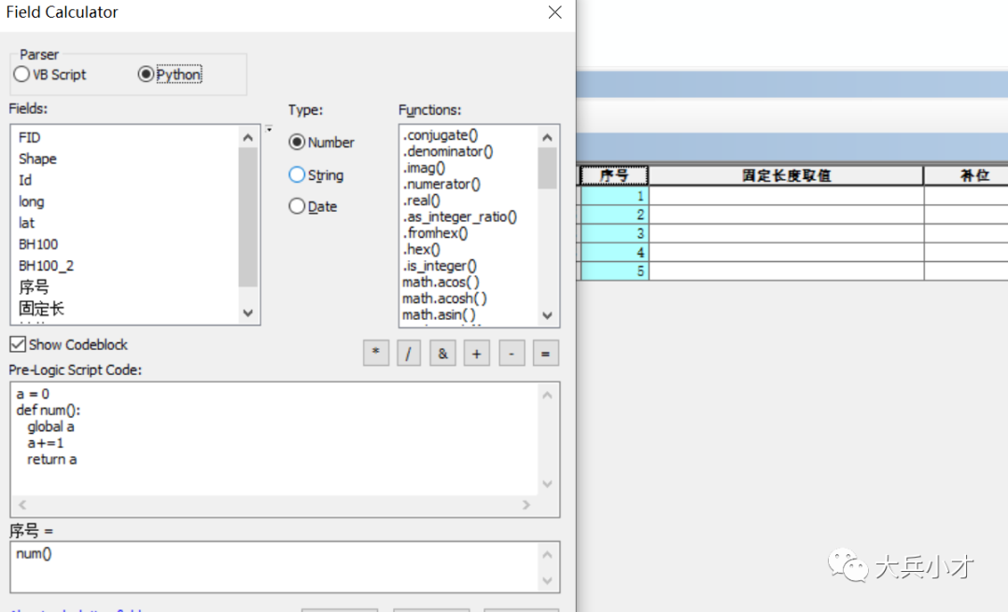Select the 序号 cell with value 2

point(614,215)
